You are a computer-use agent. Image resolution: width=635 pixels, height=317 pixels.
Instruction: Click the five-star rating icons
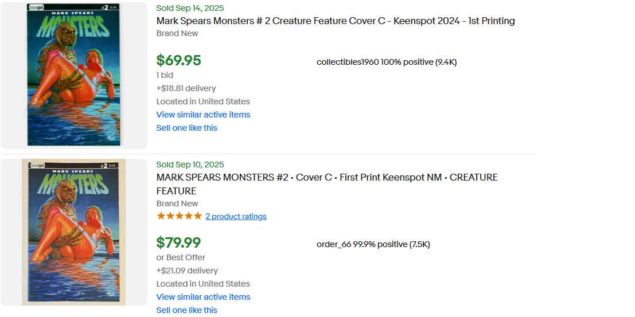coord(179,216)
